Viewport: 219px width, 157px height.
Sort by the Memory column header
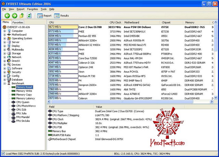[196, 23]
